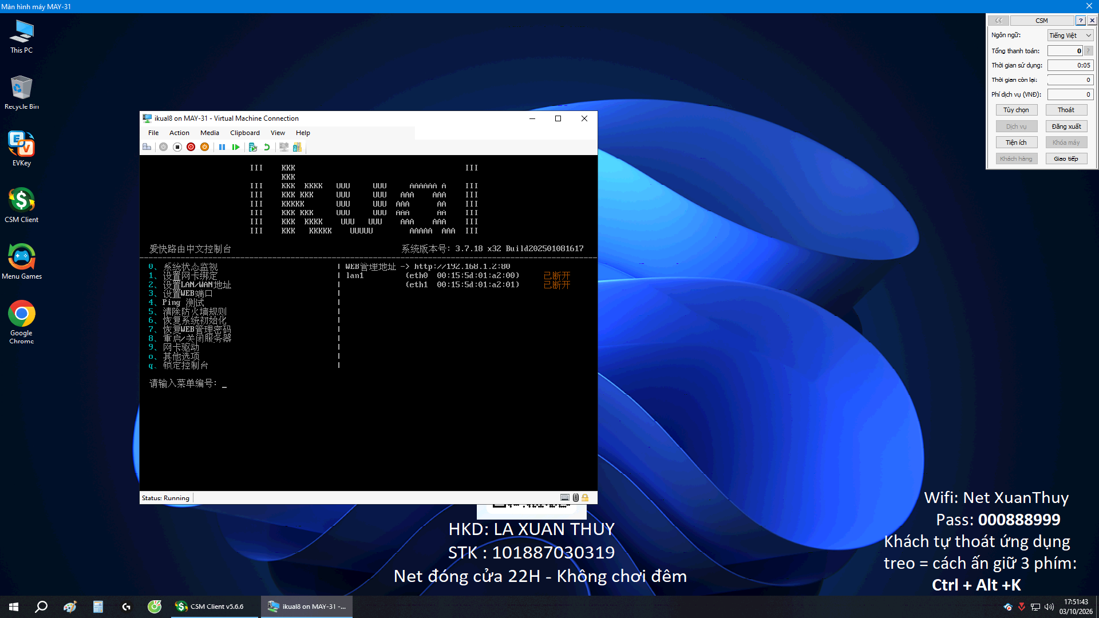
Task: Click the Thoát button in CSM
Action: point(1066,110)
